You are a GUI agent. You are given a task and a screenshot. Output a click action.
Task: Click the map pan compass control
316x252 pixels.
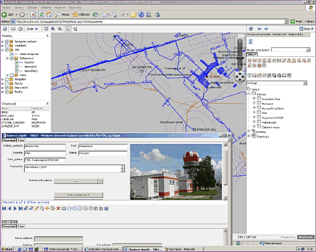240,77
